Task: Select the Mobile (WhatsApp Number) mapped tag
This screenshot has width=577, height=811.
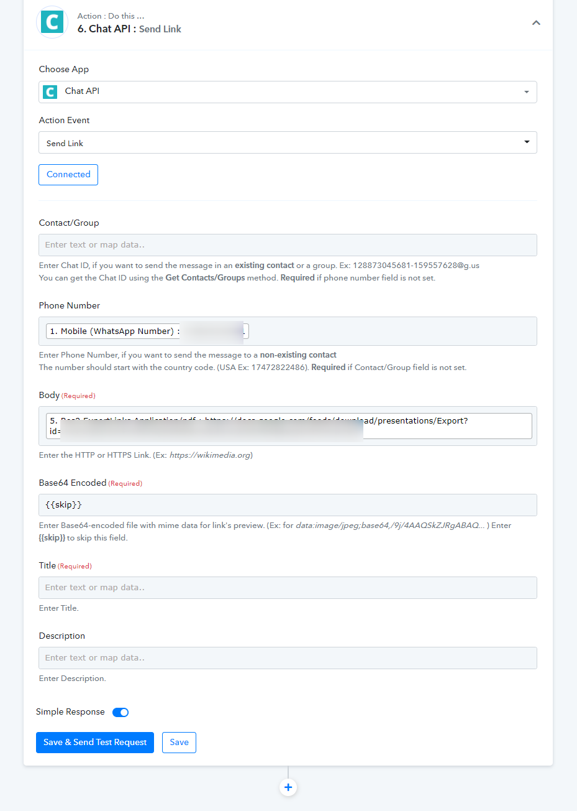Action: pos(147,331)
